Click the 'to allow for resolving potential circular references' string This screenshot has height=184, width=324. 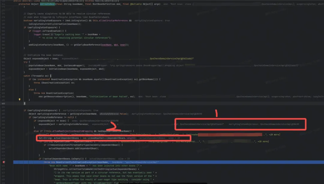74,38
